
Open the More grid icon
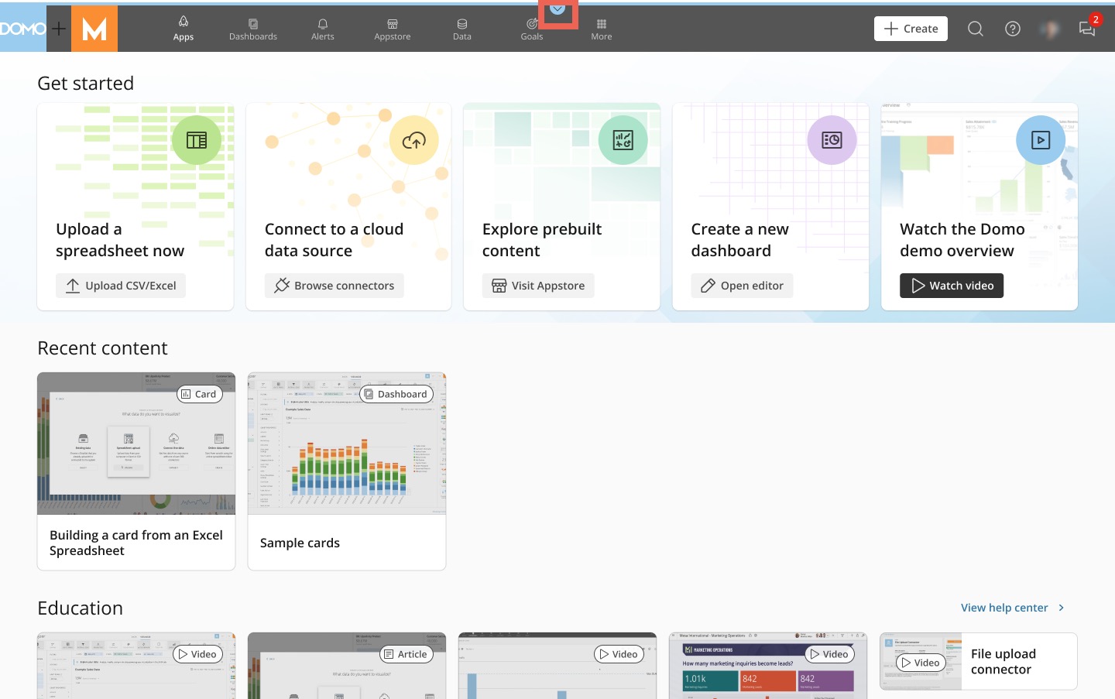(x=601, y=23)
